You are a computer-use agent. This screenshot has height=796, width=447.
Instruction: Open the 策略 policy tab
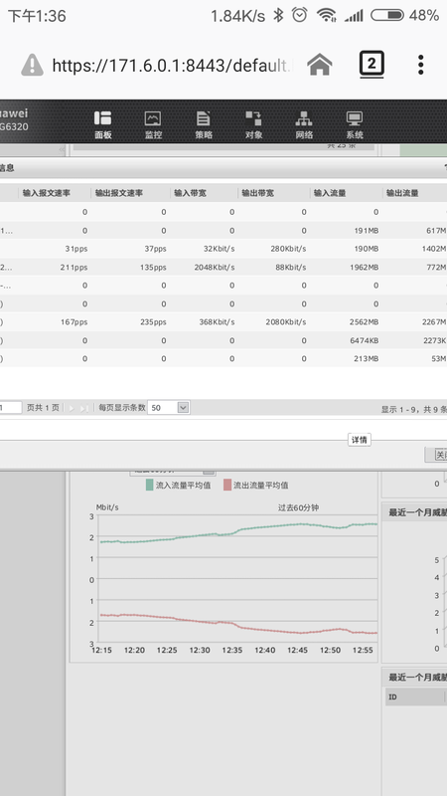point(204,125)
